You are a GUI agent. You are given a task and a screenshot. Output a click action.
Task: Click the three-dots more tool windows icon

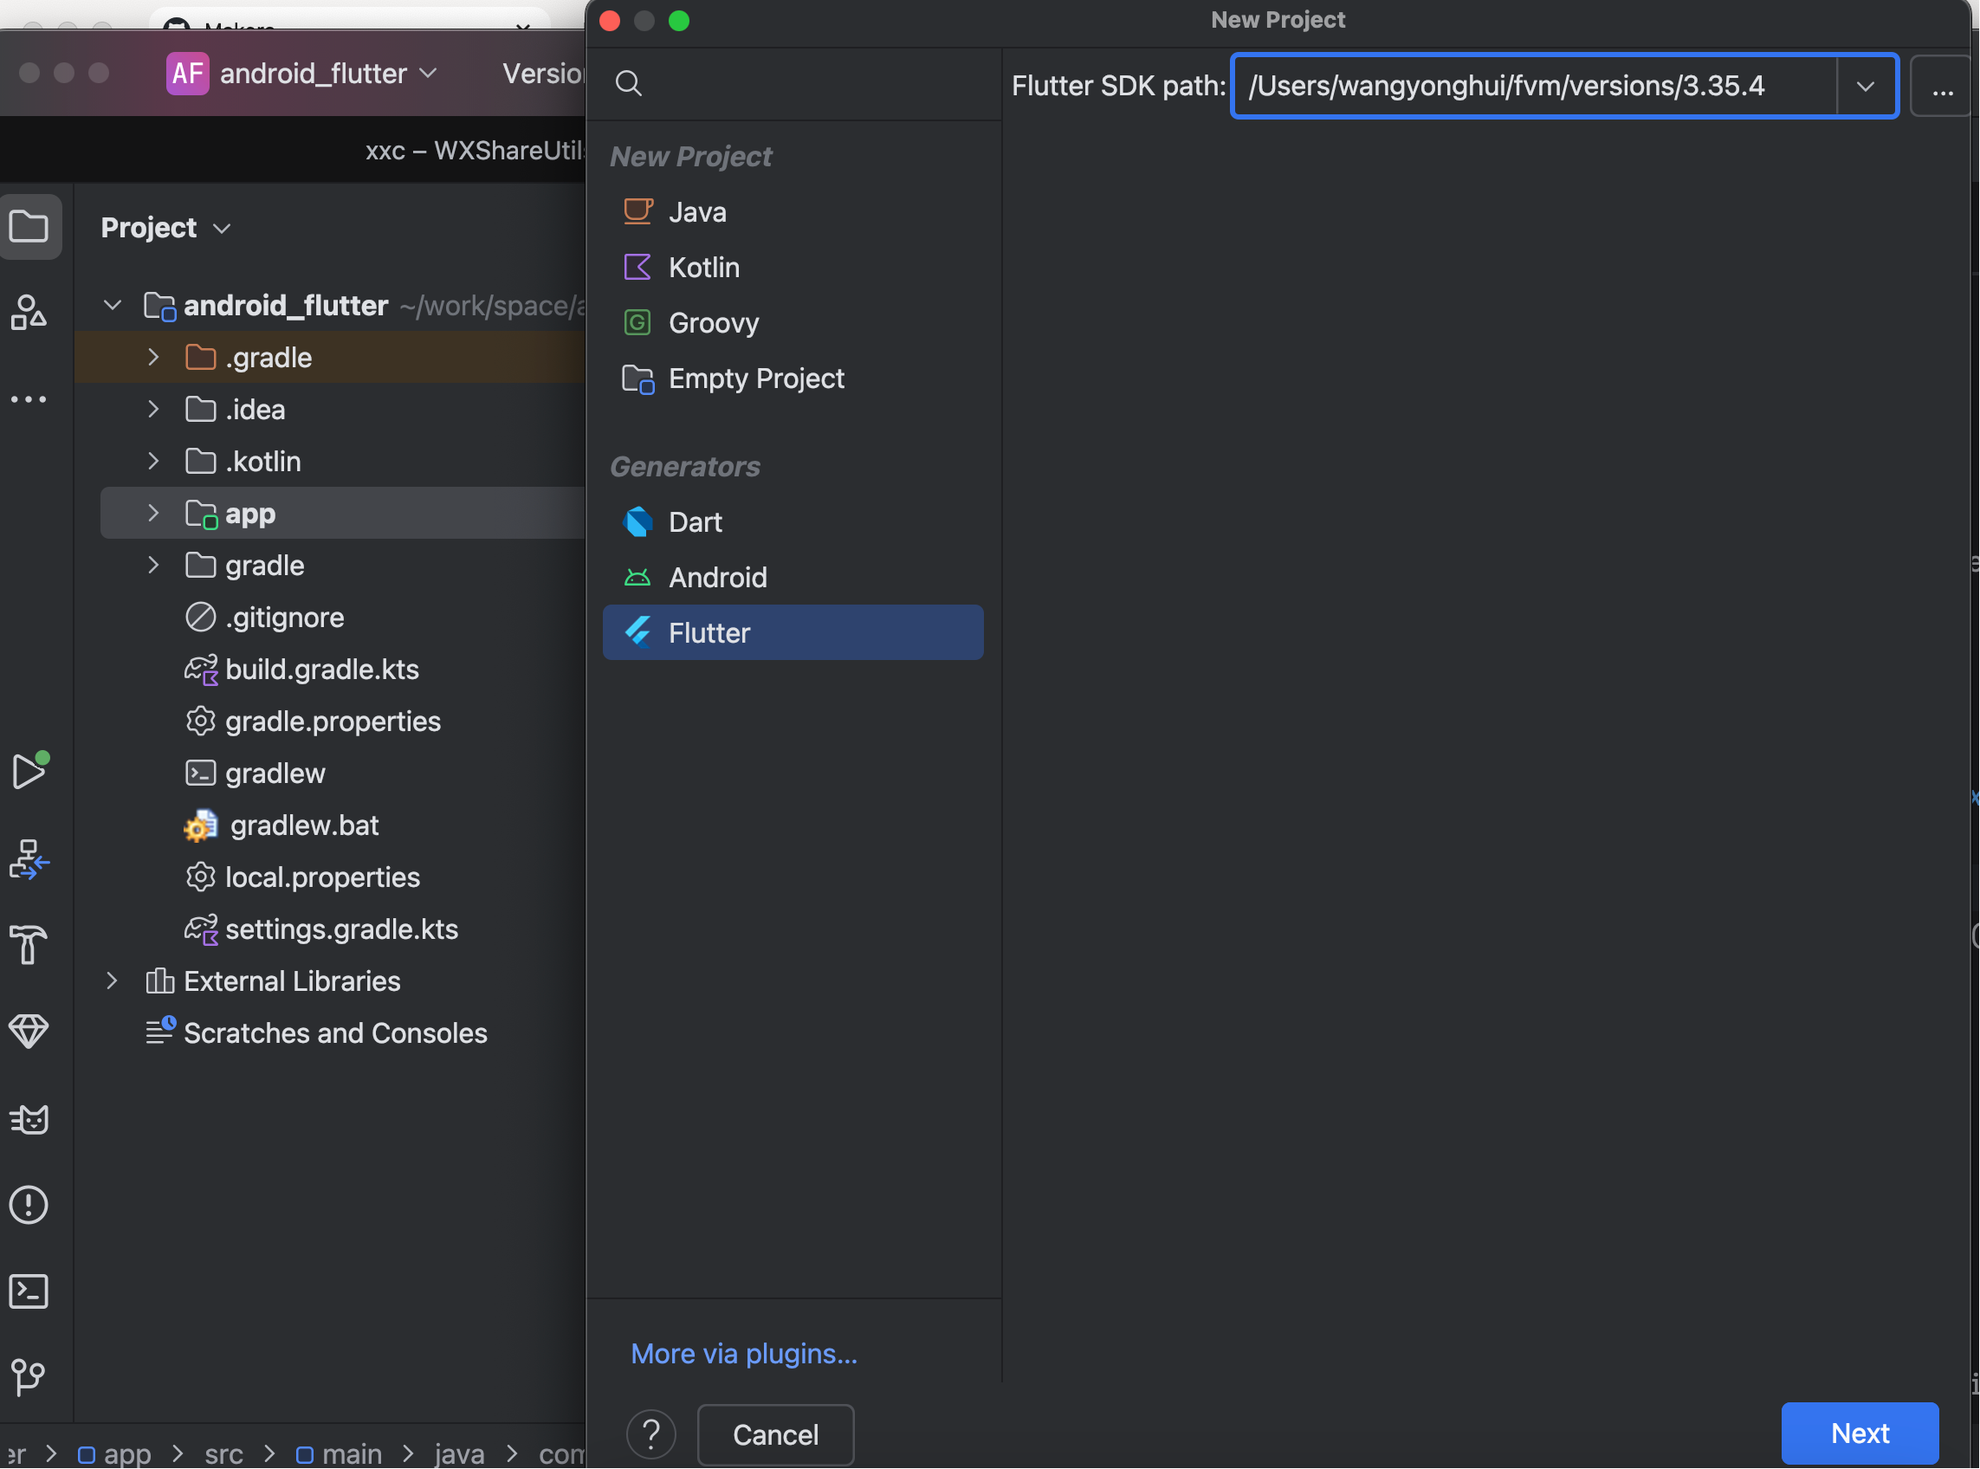29,399
